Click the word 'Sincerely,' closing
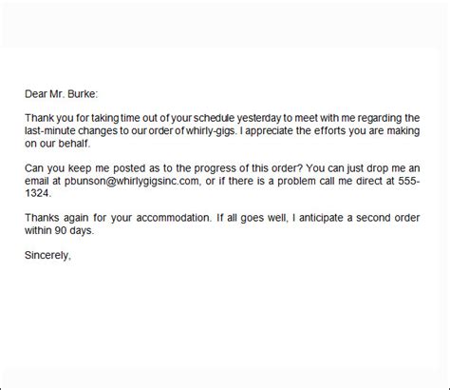This screenshot has width=450, height=390. (47, 255)
